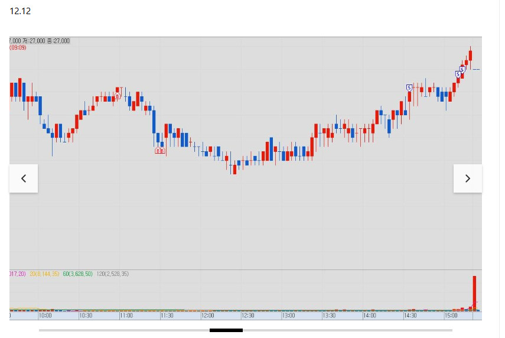Image resolution: width=505 pixels, height=338 pixels.
Task: Select the 20-period moving average legend
Action: 44,274
